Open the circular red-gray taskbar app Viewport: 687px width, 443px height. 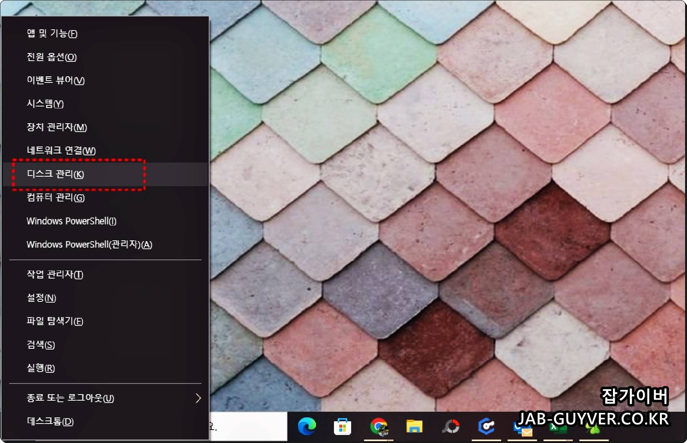click(451, 426)
